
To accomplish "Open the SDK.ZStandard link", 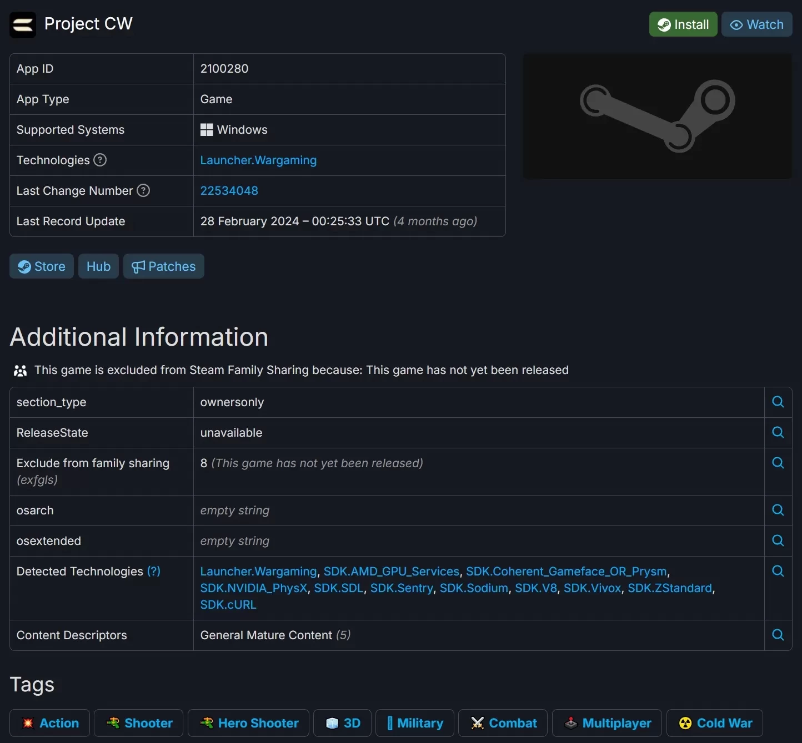I will (670, 588).
